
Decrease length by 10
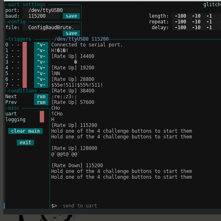pyautogui.click(x=196, y=16)
